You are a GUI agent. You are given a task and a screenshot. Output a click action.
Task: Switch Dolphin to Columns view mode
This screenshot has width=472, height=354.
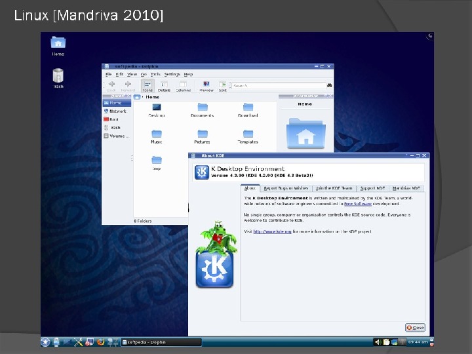(x=183, y=86)
